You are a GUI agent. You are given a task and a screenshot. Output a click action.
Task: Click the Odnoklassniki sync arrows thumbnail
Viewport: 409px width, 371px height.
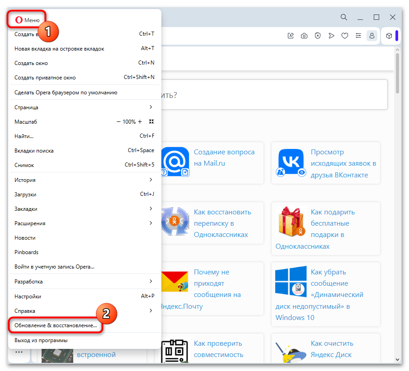(x=175, y=221)
